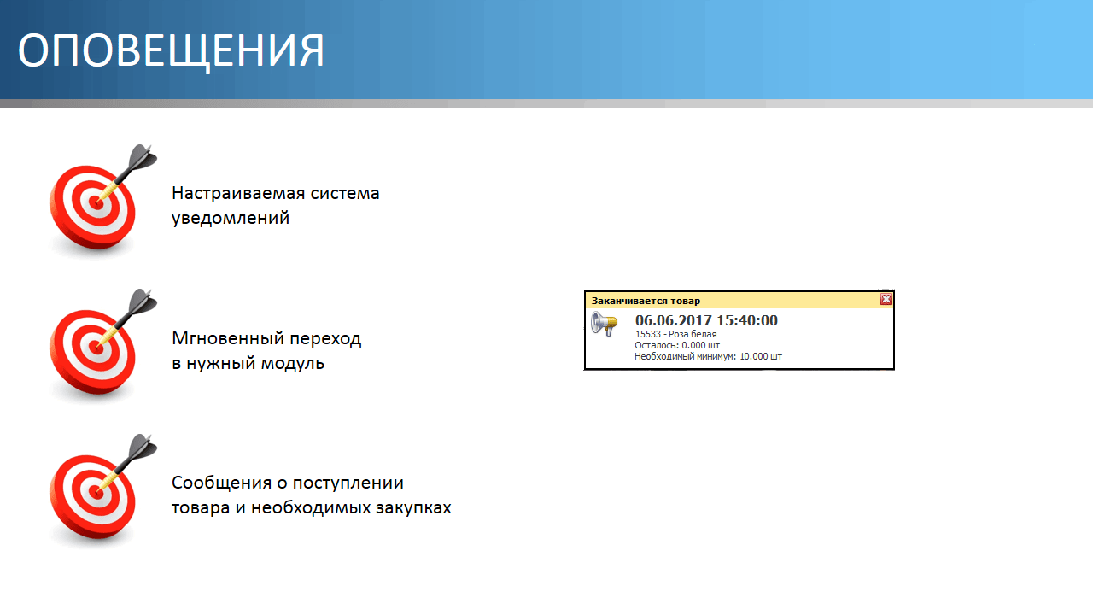Click the text "Мгновенный переход в нужный модуль"
The height and width of the screenshot is (615, 1093).
(x=266, y=350)
